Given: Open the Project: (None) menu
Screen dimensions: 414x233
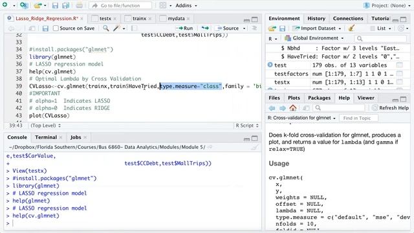Looking at the screenshot, I should (387, 5).
